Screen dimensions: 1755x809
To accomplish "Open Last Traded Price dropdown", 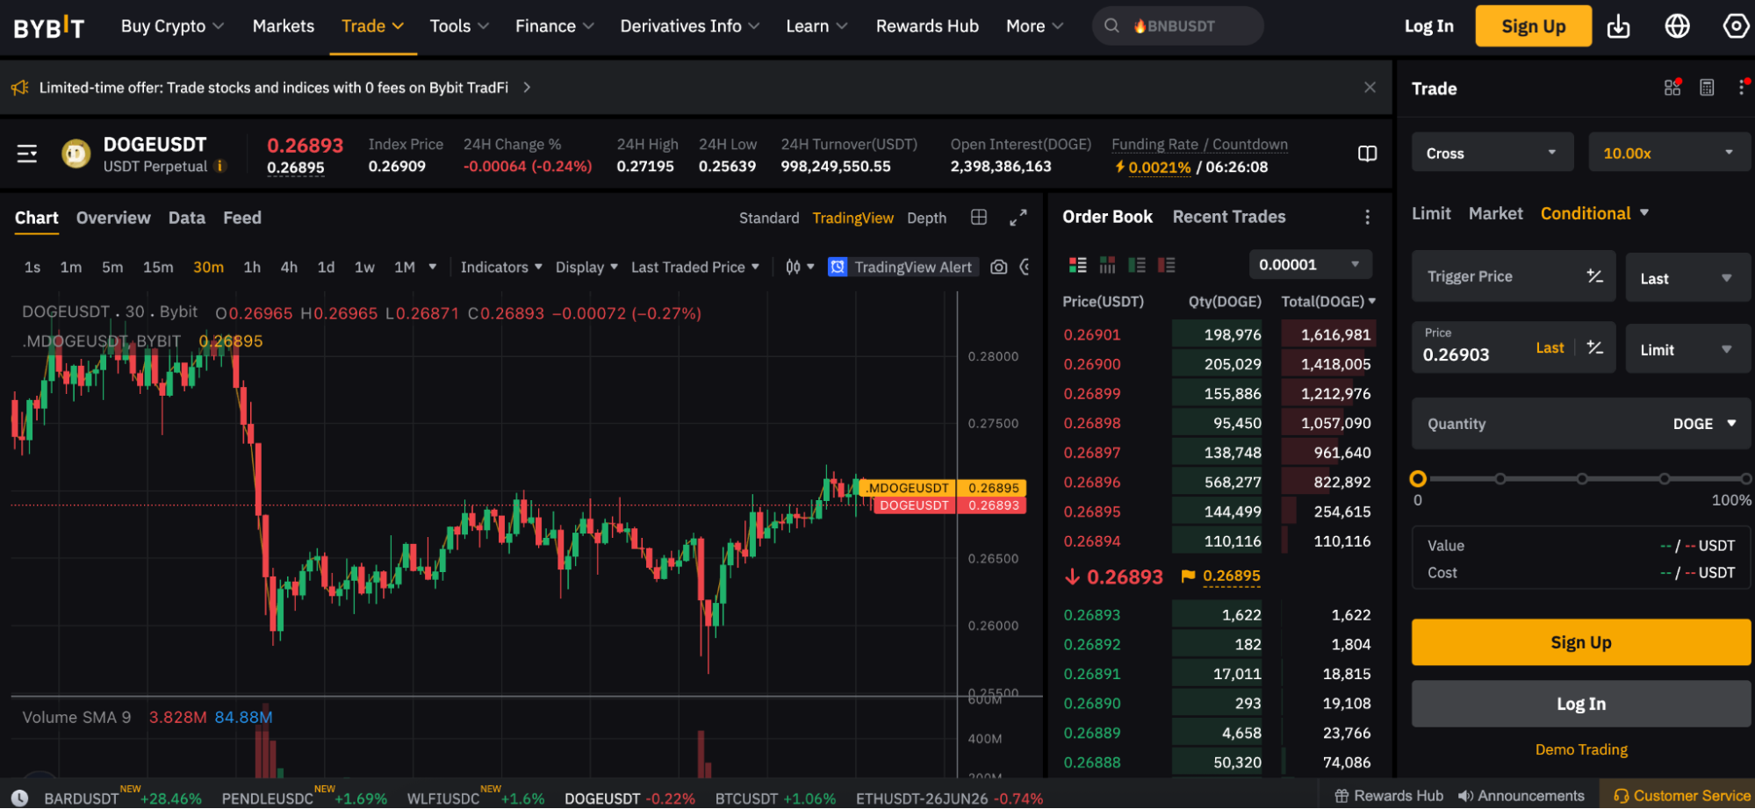I will (x=694, y=267).
